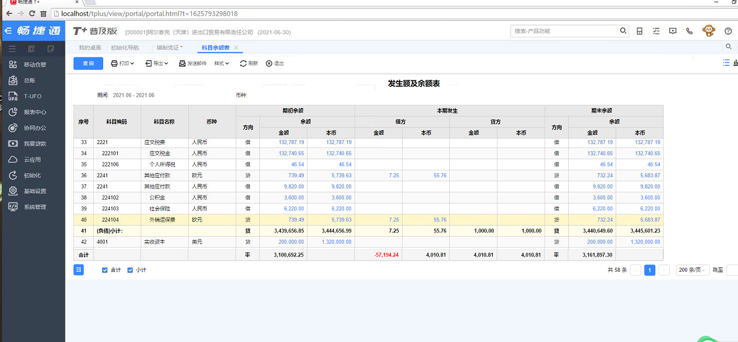Screen dimensions: 738x342
Task: Click the monkey avatar icon
Action: (x=709, y=31)
